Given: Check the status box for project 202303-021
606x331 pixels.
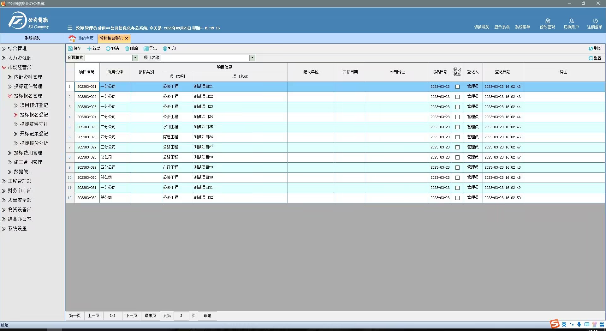Looking at the screenshot, I should [x=457, y=87].
